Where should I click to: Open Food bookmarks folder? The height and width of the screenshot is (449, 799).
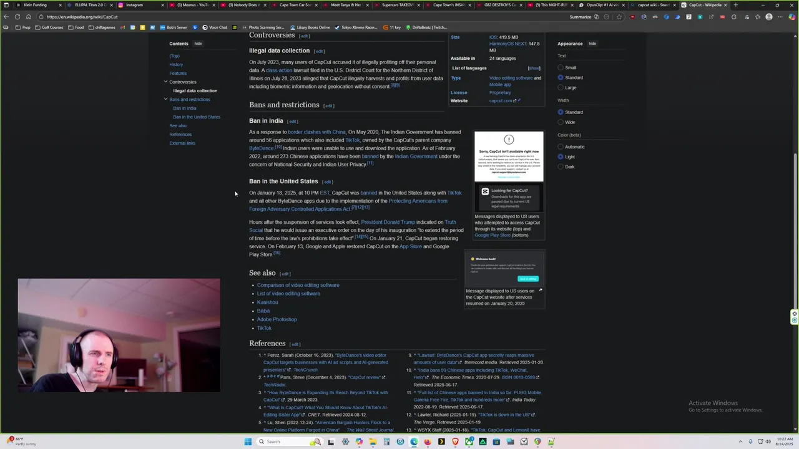click(77, 27)
